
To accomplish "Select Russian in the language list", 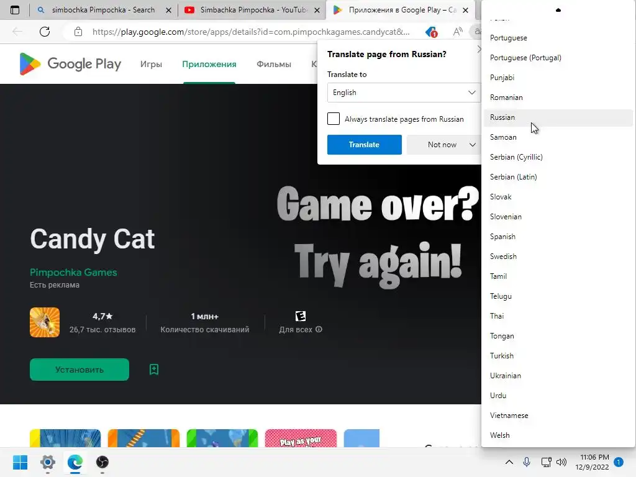I will (558, 117).
